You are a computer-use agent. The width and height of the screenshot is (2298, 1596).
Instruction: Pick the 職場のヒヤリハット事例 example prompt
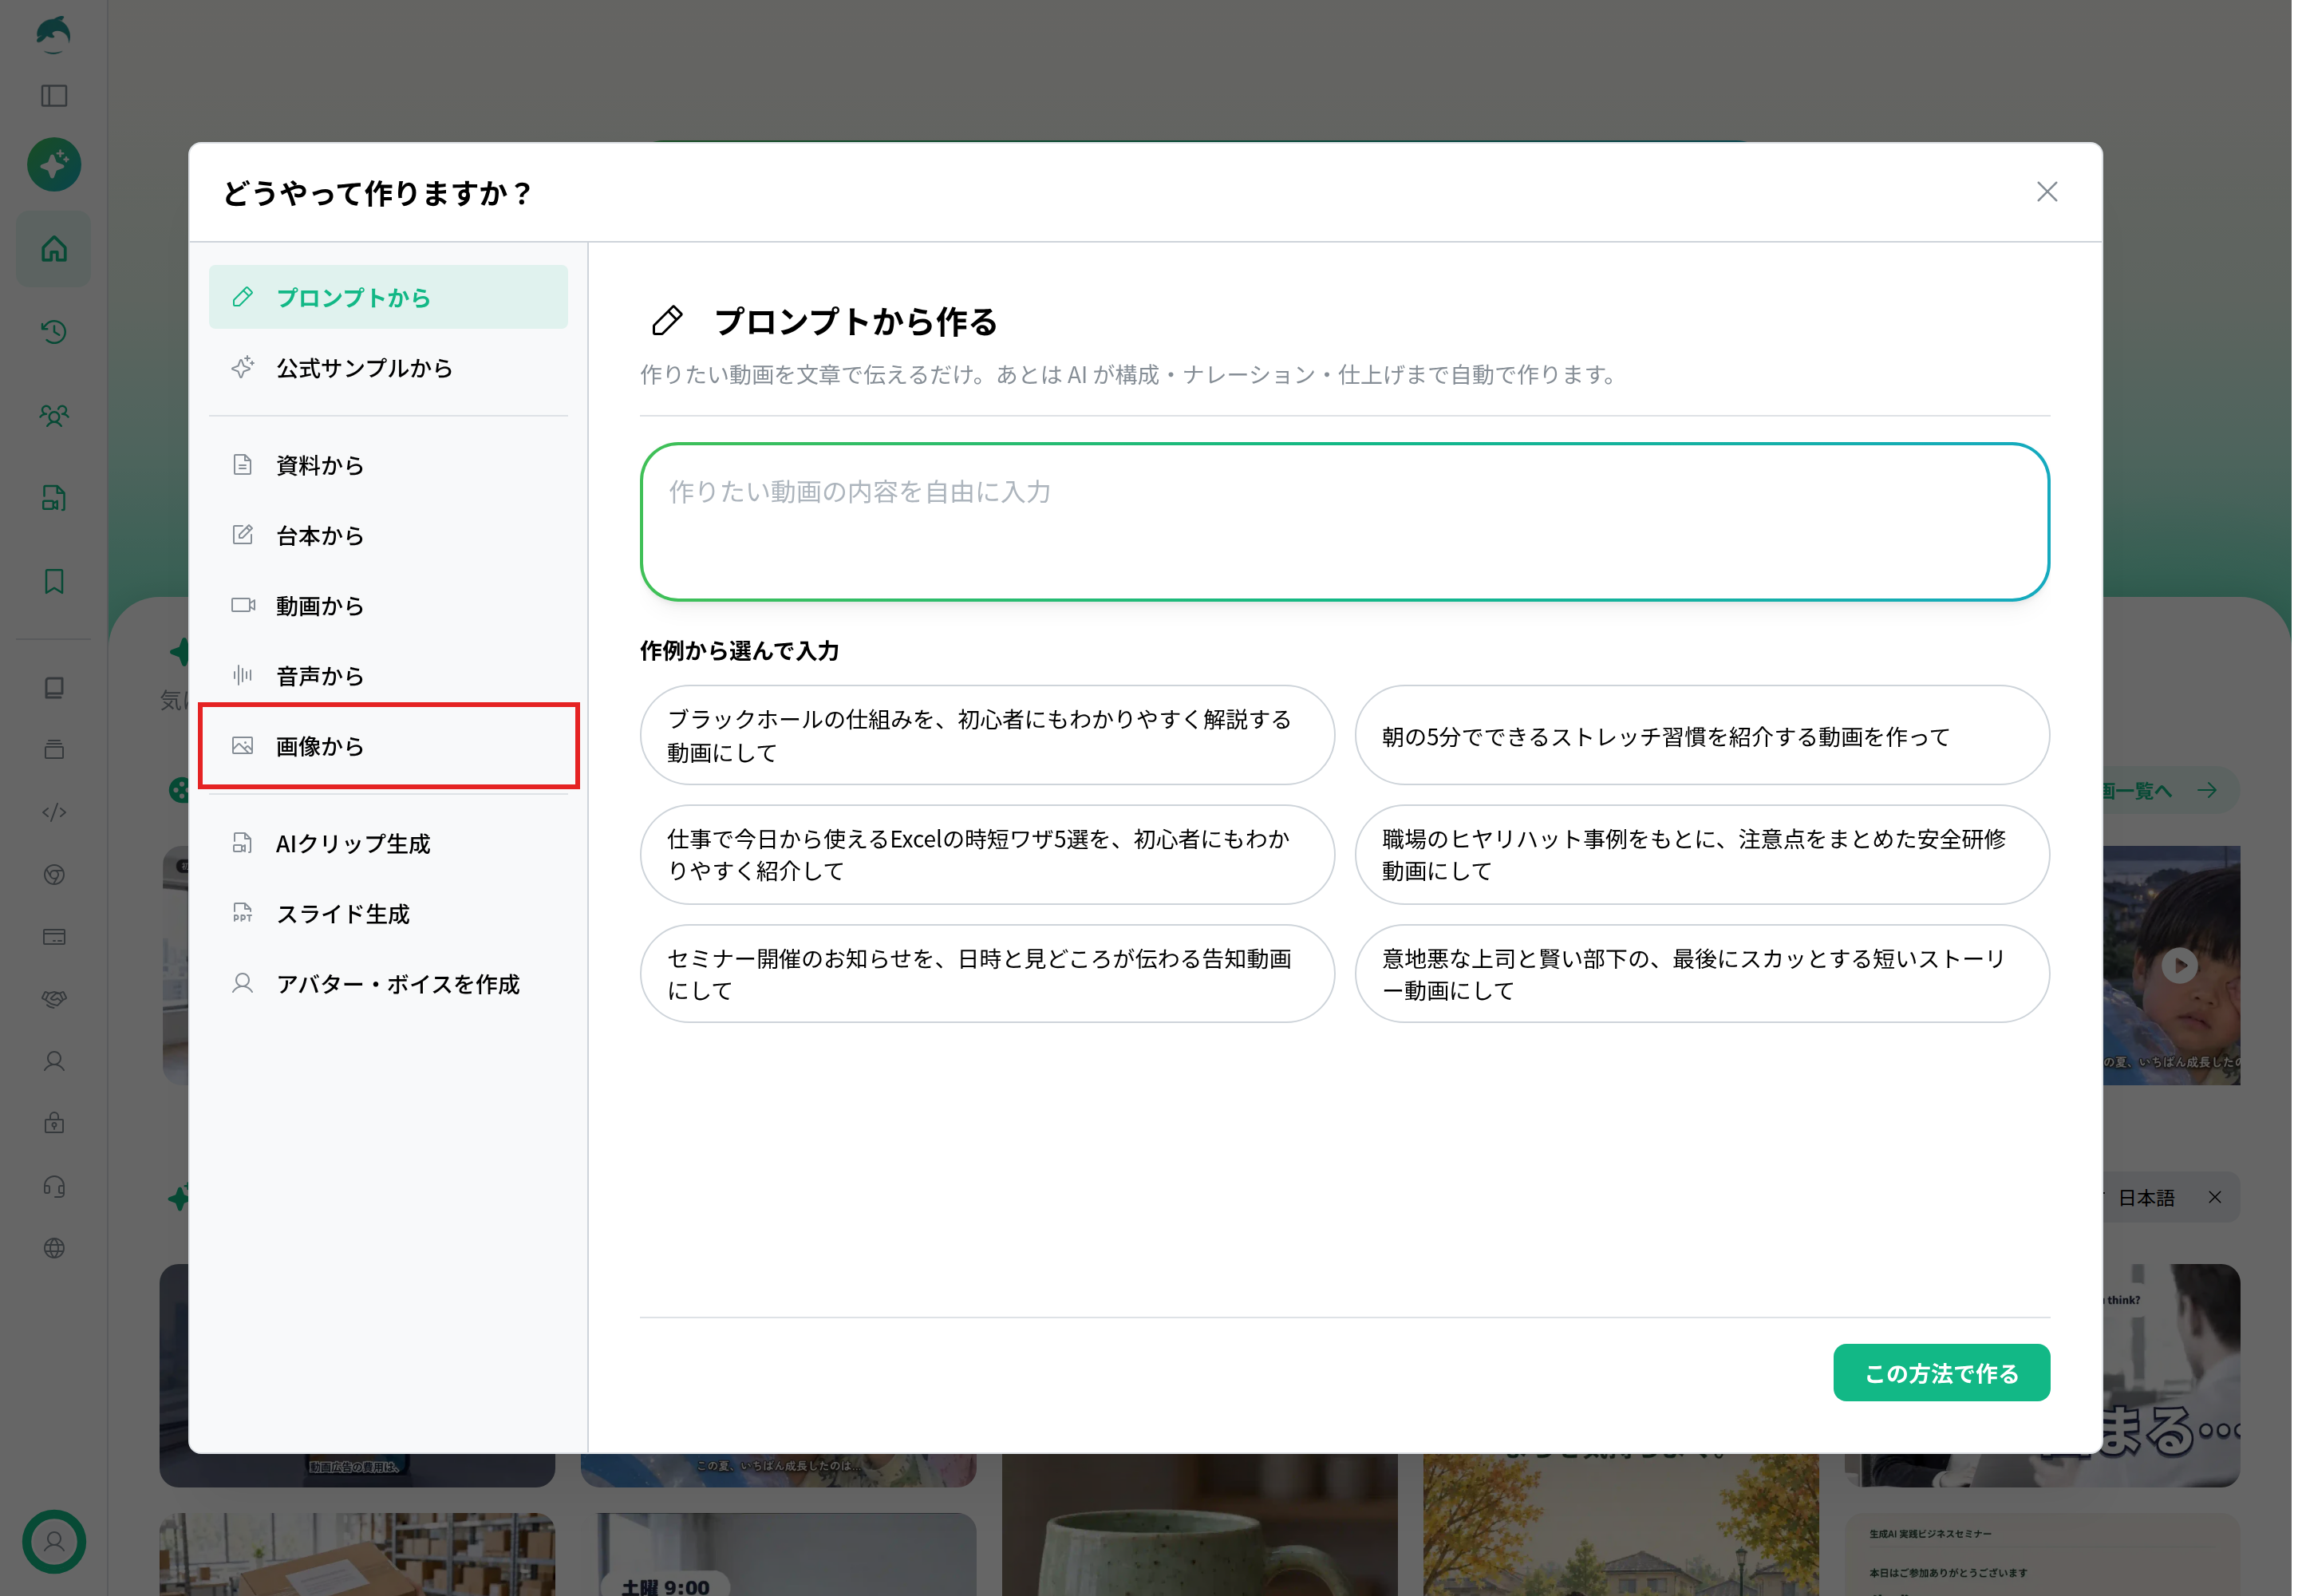(x=1701, y=855)
